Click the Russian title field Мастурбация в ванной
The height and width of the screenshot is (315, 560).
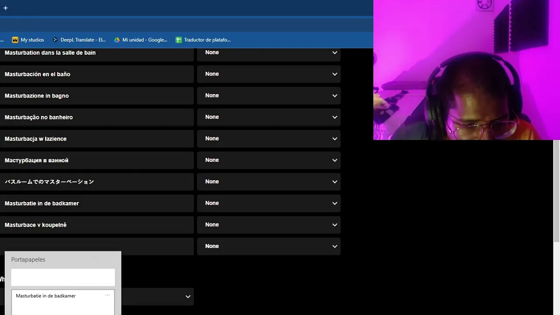(x=97, y=160)
